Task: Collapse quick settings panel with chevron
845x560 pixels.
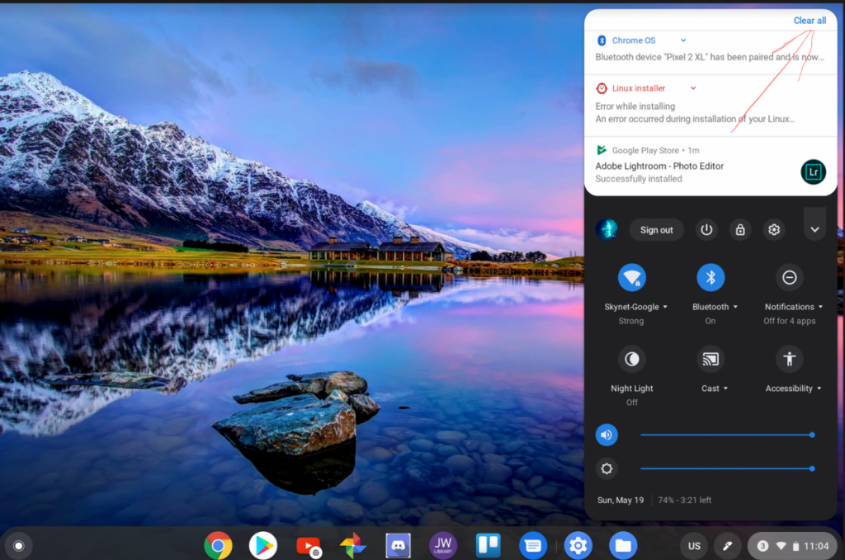Action: tap(814, 230)
